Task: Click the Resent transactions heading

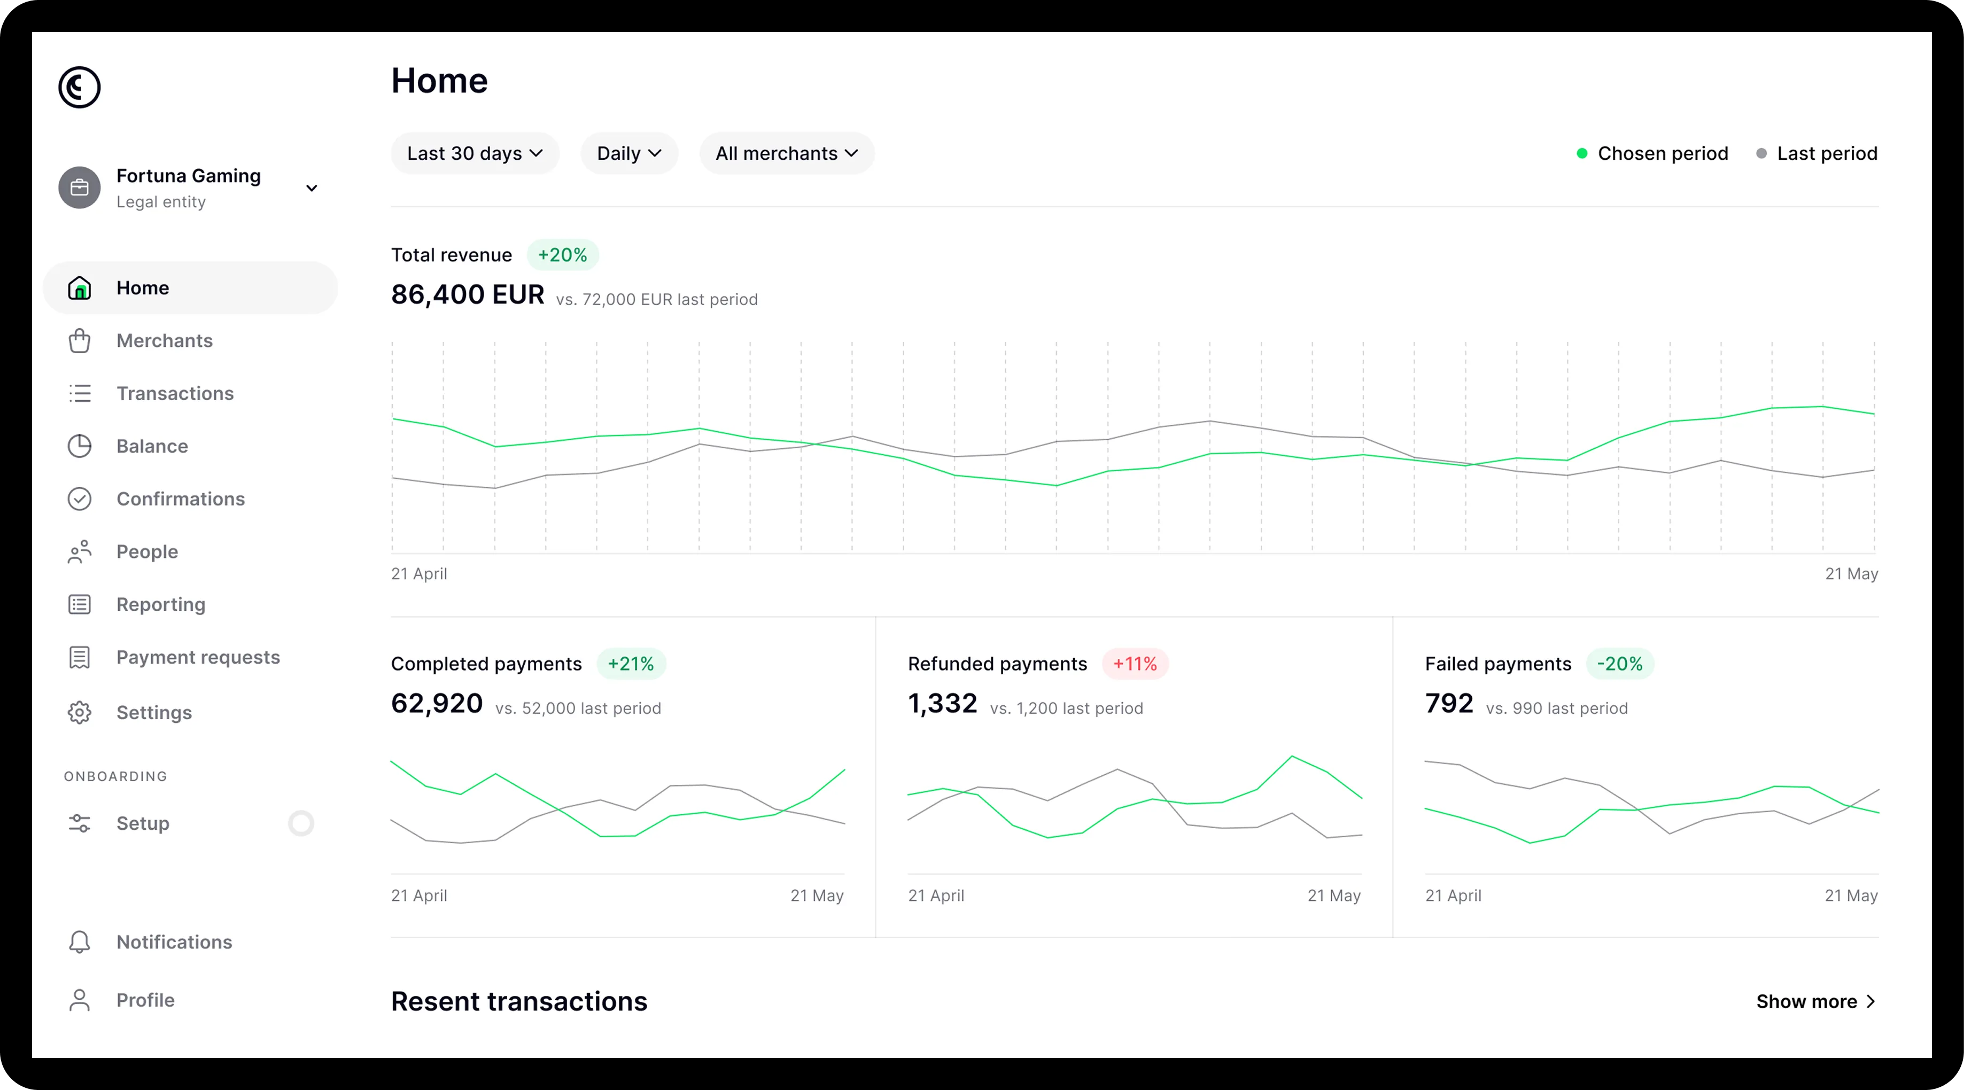Action: (x=519, y=1002)
